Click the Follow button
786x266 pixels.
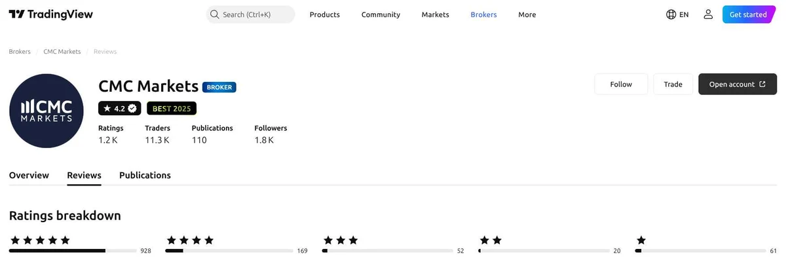coord(621,84)
